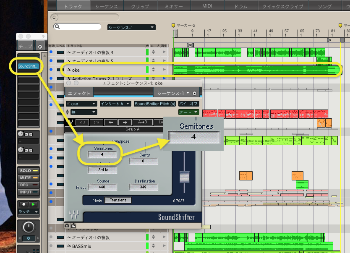Image resolution: width=350 pixels, height=253 pixels.
Task: Open the SoundShifter Pitch (s) plugin selector
Action: coord(155,104)
